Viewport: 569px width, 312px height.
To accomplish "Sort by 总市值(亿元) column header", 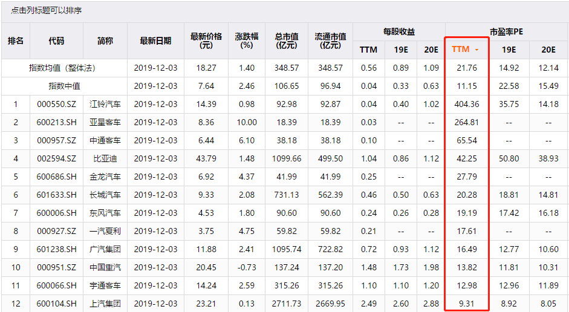I will [x=287, y=41].
